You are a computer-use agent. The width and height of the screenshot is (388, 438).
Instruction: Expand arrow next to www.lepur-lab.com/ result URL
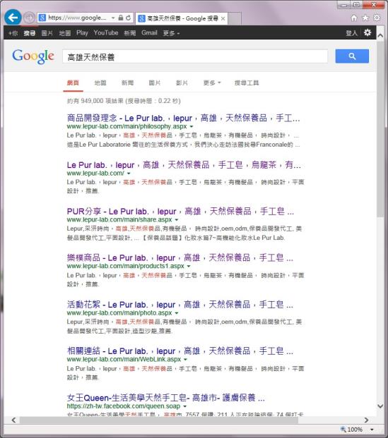pos(129,174)
